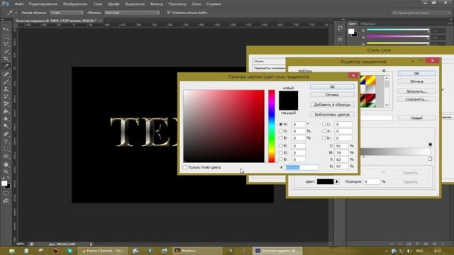Click 'Сохранить...' in gradient editor

pyautogui.click(x=416, y=99)
